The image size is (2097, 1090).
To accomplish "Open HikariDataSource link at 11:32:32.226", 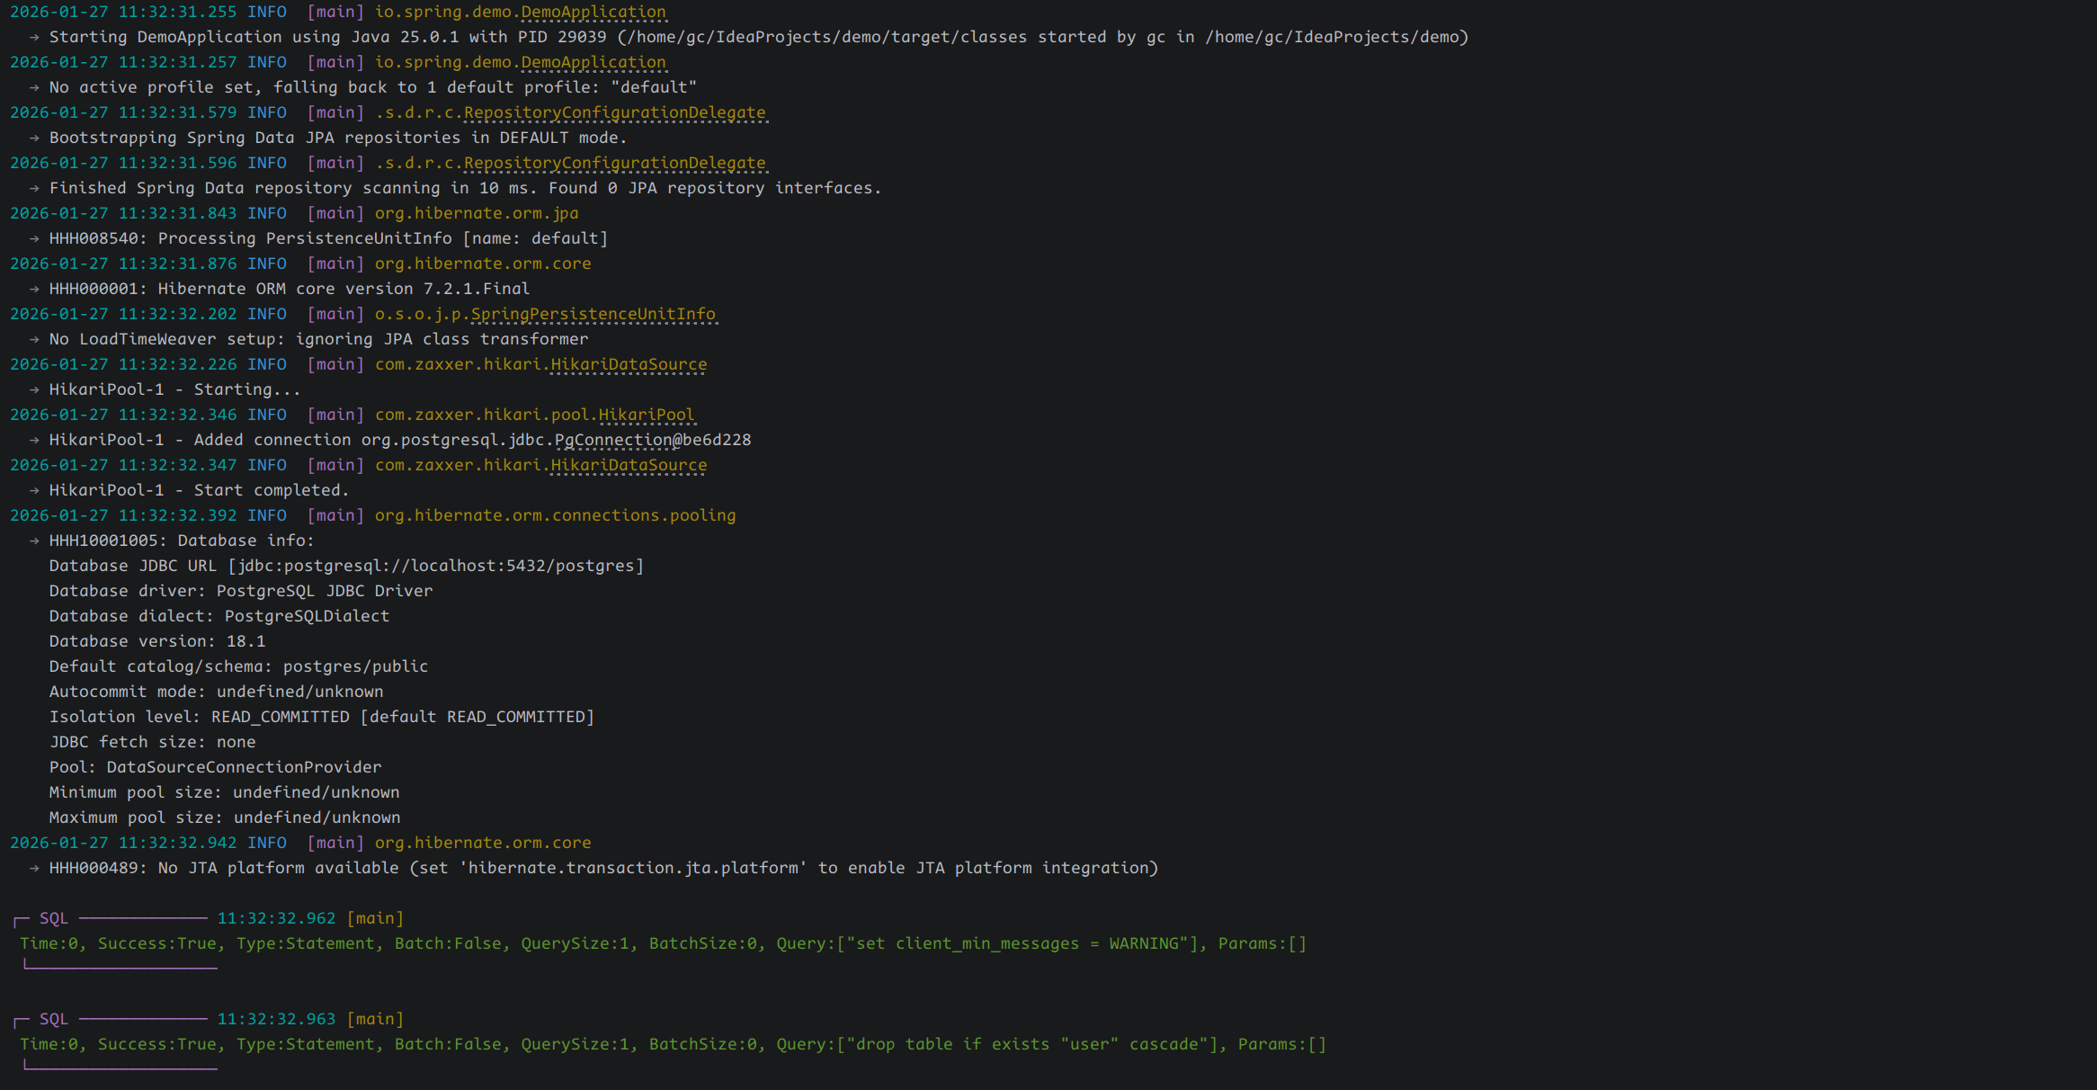I will pos(629,365).
